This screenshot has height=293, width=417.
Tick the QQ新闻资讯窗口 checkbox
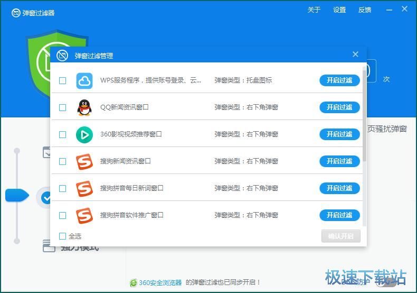point(62,107)
